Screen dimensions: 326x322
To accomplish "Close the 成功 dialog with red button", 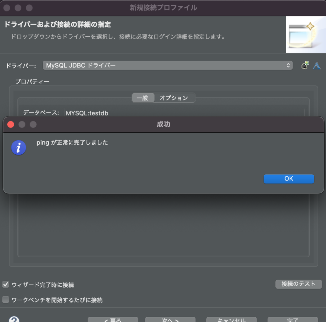I will tap(11, 124).
